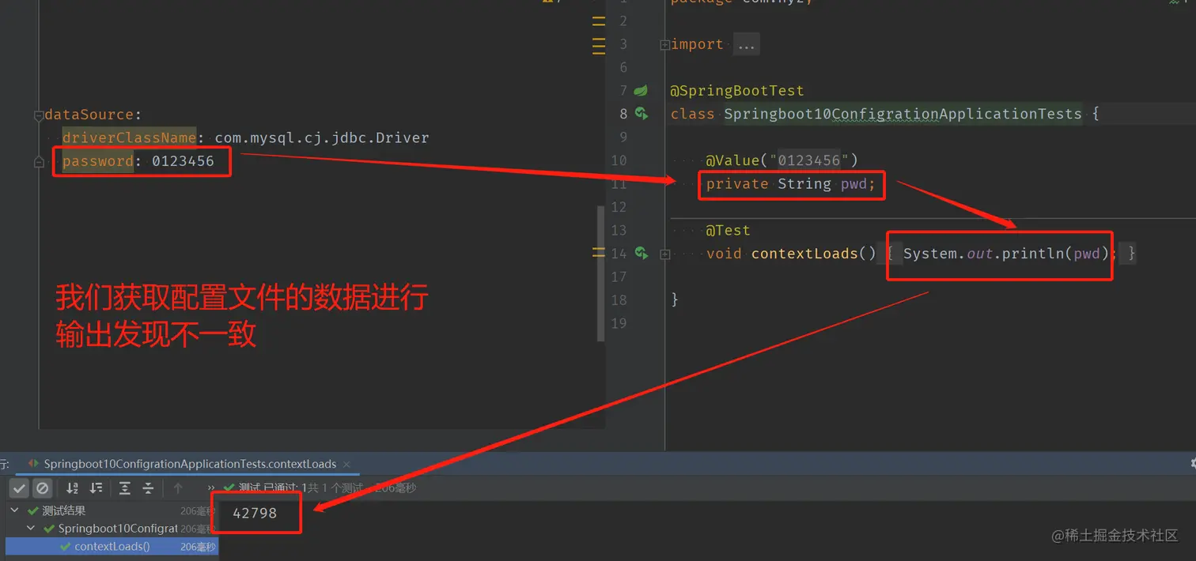Click the Spring bean gutter icon at @SpringBootTest
Image resolution: width=1196 pixels, height=561 pixels.
tap(641, 91)
